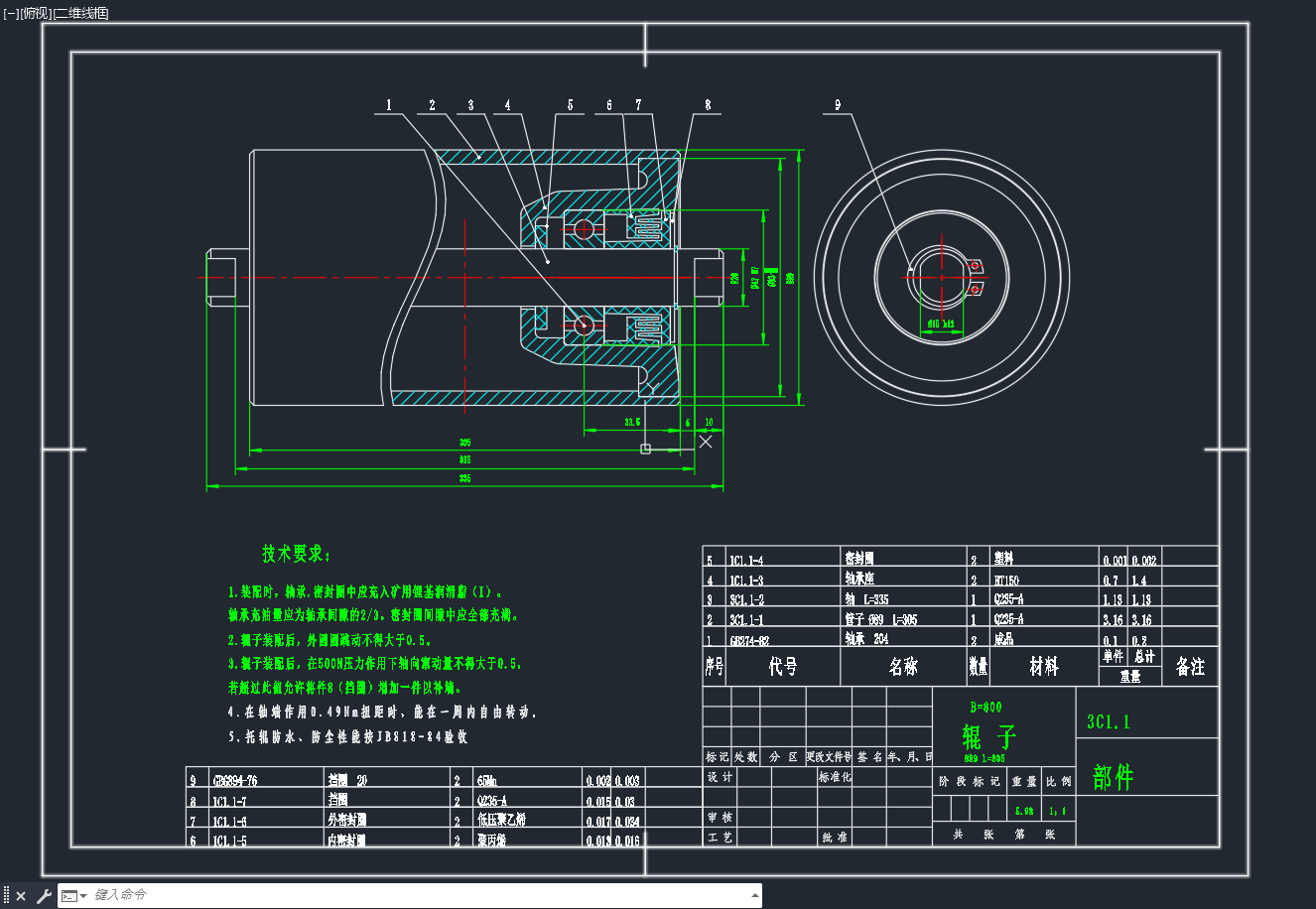Viewport: 1316px width, 909px height.
Task: Select part code 1C1.1-5
Action: 229,841
